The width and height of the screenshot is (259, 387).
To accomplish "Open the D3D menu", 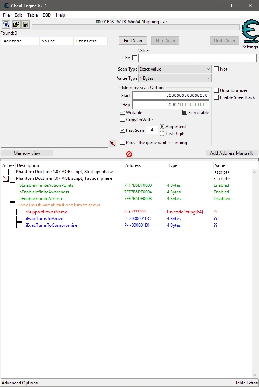I will (x=46, y=15).
